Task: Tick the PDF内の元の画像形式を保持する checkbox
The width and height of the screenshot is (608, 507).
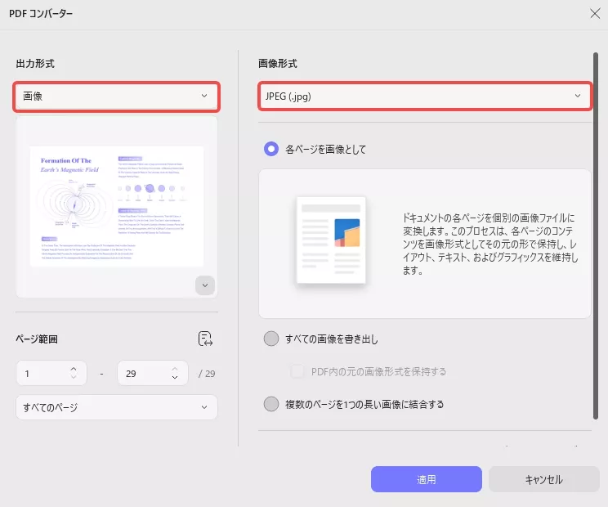Action: pyautogui.click(x=297, y=371)
